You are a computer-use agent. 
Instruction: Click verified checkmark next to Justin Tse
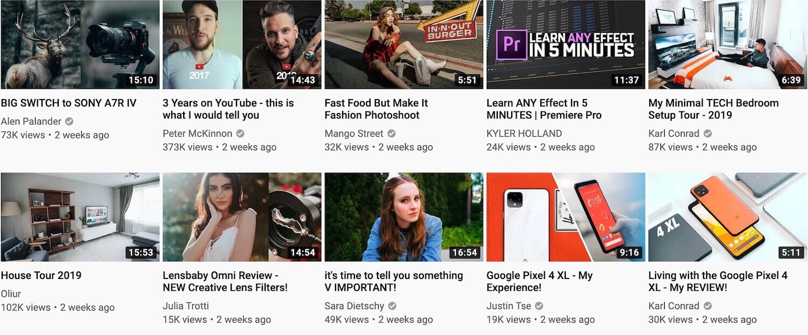[x=539, y=306]
